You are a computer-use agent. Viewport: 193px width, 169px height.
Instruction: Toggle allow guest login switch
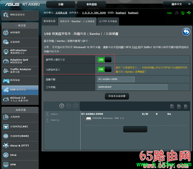click(x=104, y=69)
